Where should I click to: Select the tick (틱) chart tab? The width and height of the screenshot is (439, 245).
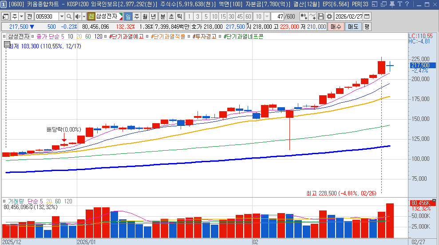179,16
